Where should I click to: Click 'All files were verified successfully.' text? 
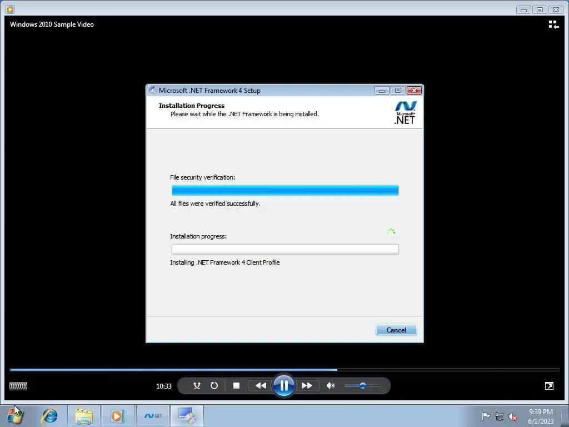tap(215, 203)
